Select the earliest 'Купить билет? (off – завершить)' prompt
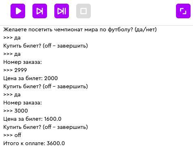This screenshot has height=150, width=193. [x=45, y=46]
